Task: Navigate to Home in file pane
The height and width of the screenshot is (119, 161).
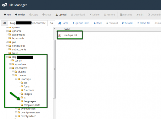Action: tap(63, 23)
